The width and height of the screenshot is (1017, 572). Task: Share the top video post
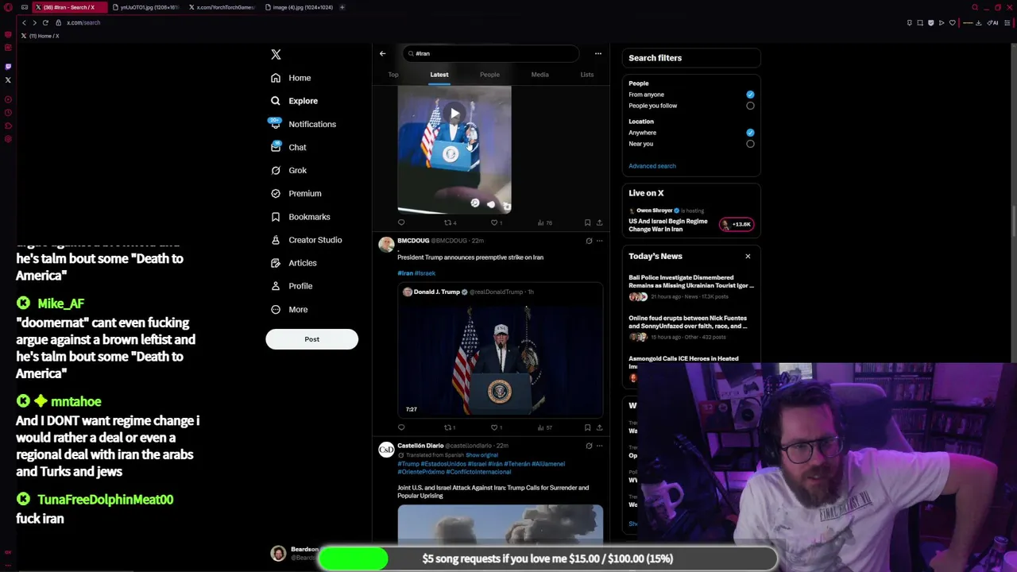pos(599,222)
